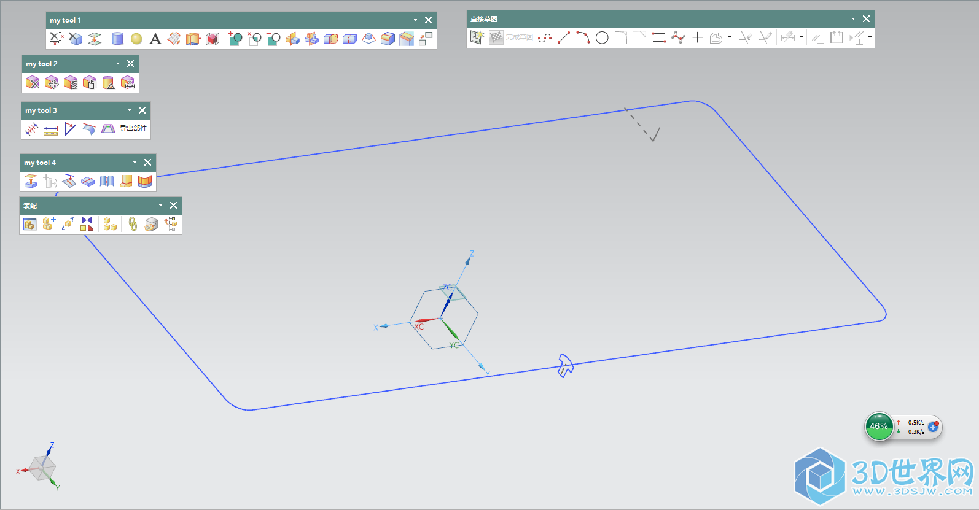Open the my tool 3 toolbar options dropdown

pos(129,110)
